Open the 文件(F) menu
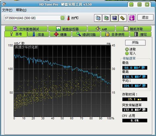This screenshot has width=156, height=136. point(7,10)
